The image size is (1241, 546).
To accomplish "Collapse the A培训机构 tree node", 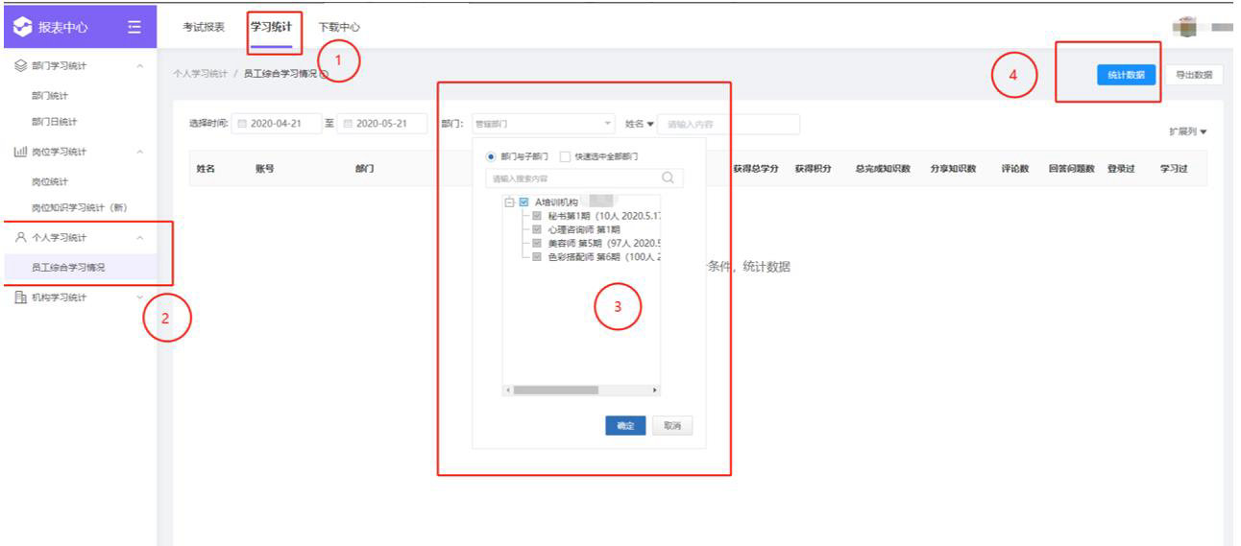I will click(x=509, y=202).
